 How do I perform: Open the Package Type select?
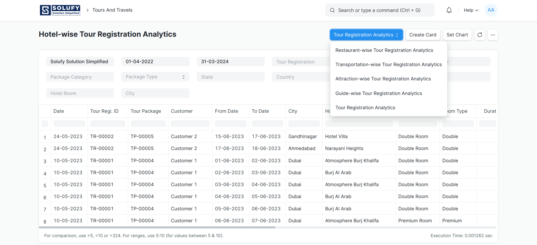(x=155, y=77)
